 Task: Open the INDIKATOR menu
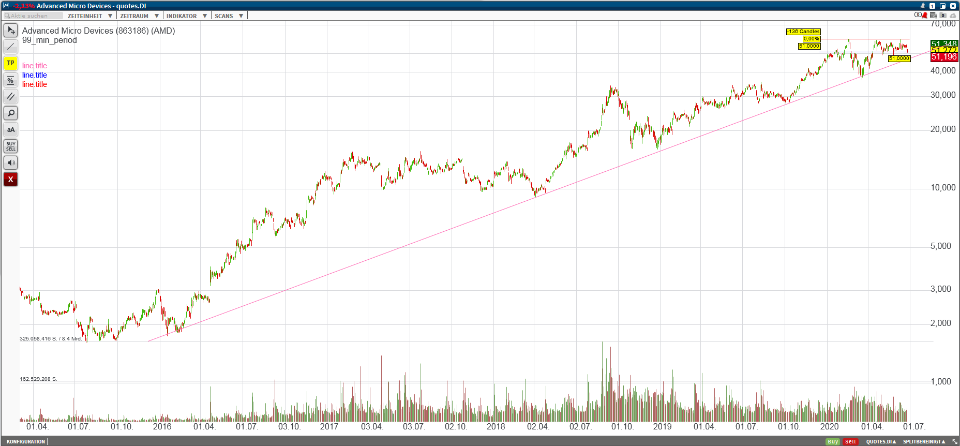(186, 16)
